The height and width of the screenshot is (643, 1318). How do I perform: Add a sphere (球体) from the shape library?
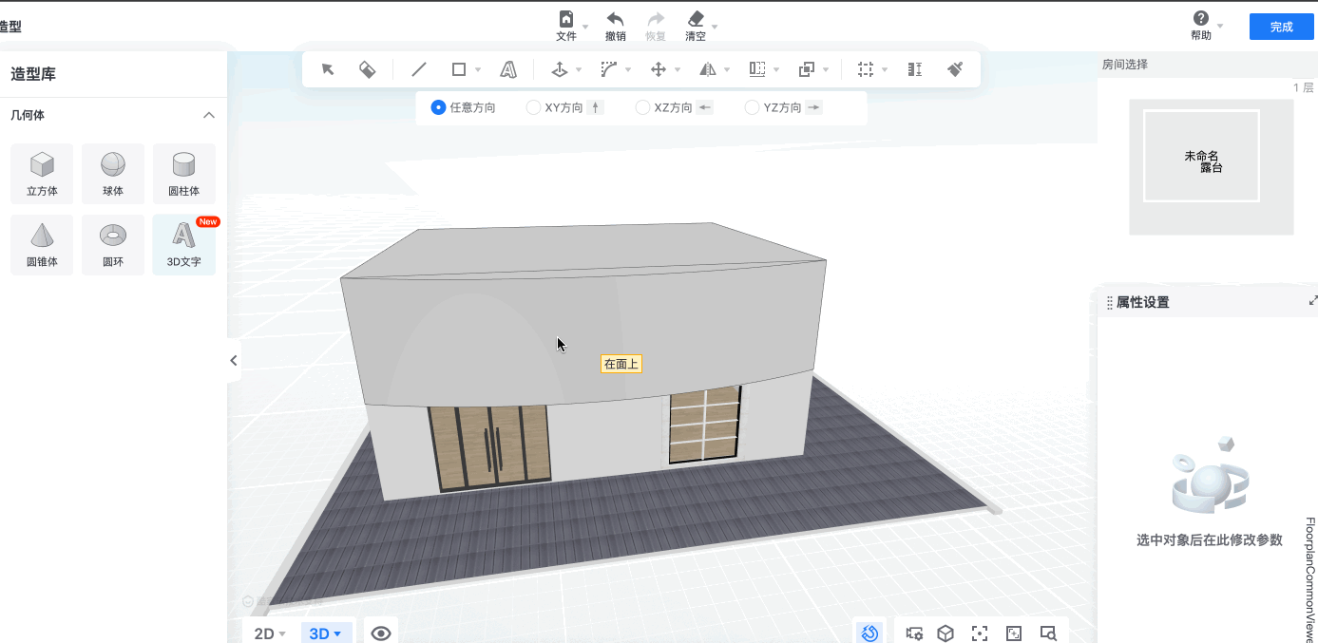click(113, 174)
